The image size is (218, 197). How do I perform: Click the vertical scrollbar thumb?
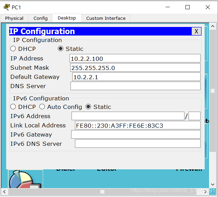213,91
